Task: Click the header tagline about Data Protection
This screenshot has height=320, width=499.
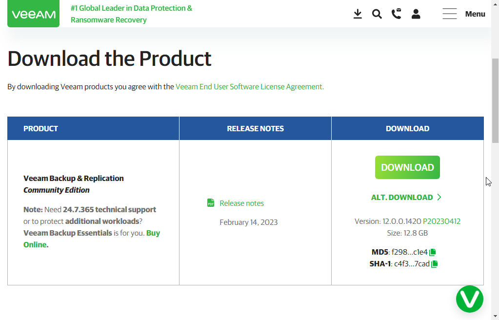Action: tap(131, 14)
